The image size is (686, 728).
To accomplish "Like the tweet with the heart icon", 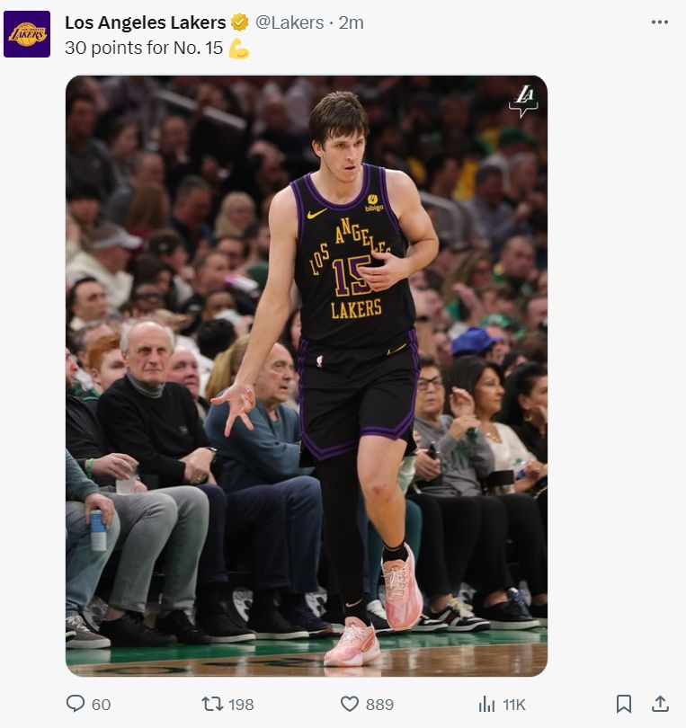I will click(350, 704).
